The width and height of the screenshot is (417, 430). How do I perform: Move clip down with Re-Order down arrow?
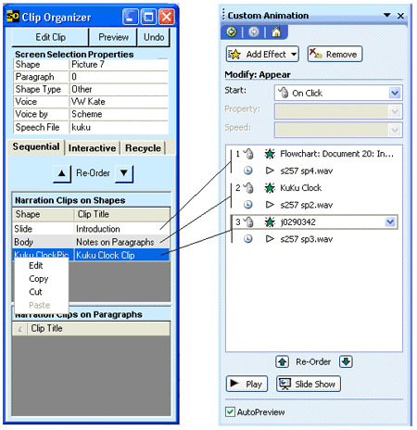click(124, 173)
